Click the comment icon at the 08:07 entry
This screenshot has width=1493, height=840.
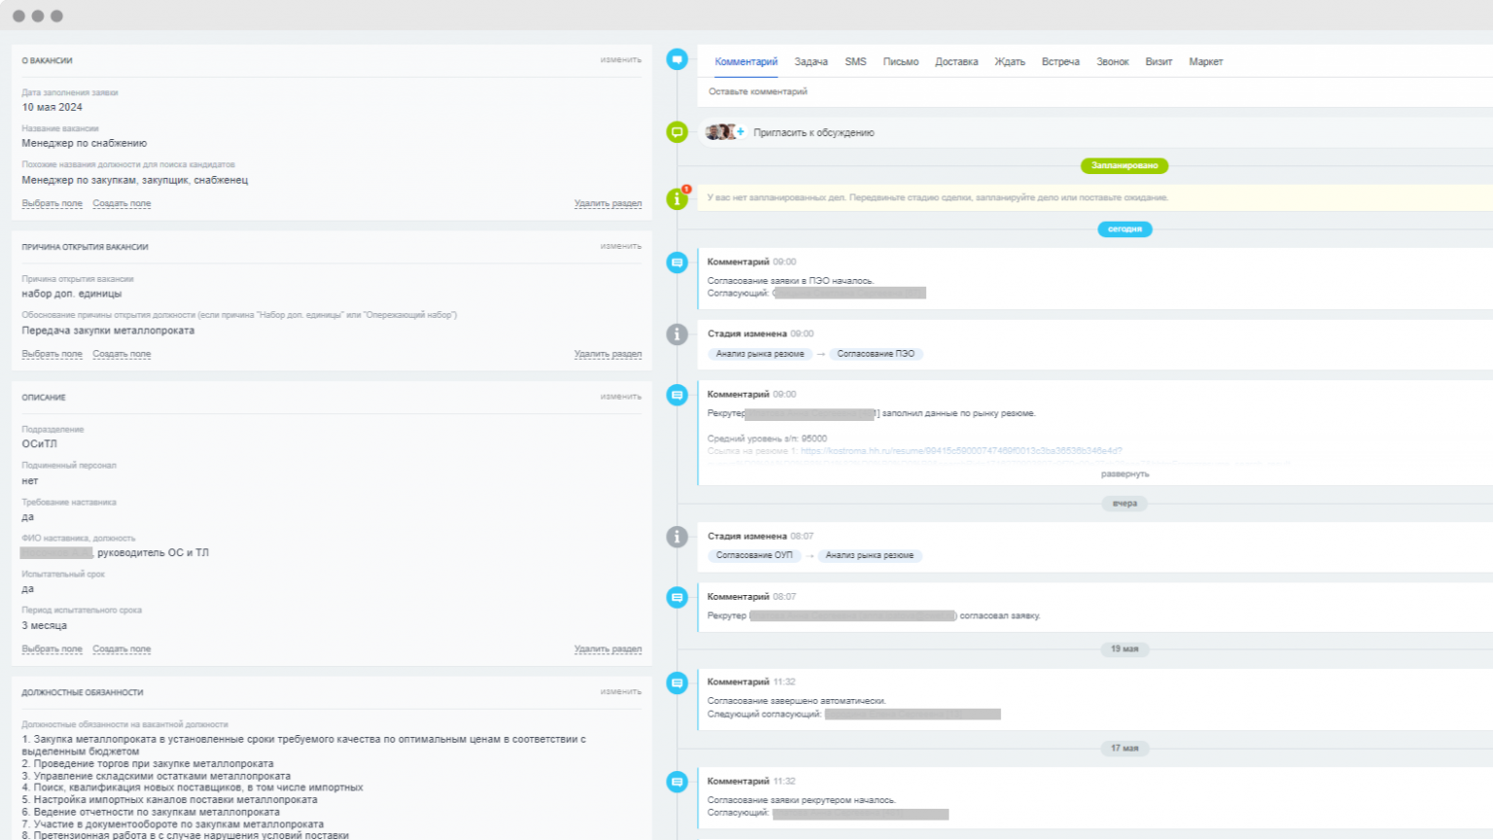(x=677, y=597)
